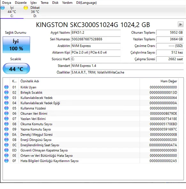The width and height of the screenshot is (186, 189).
Task: Open the Dil(Language) menu
Action: point(86,3)
